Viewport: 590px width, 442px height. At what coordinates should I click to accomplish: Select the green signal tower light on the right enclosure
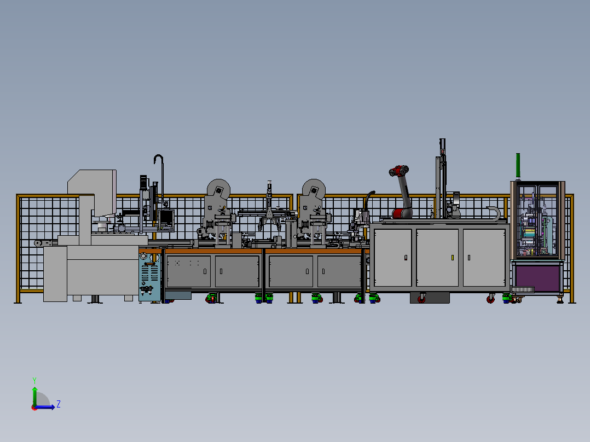coord(518,166)
